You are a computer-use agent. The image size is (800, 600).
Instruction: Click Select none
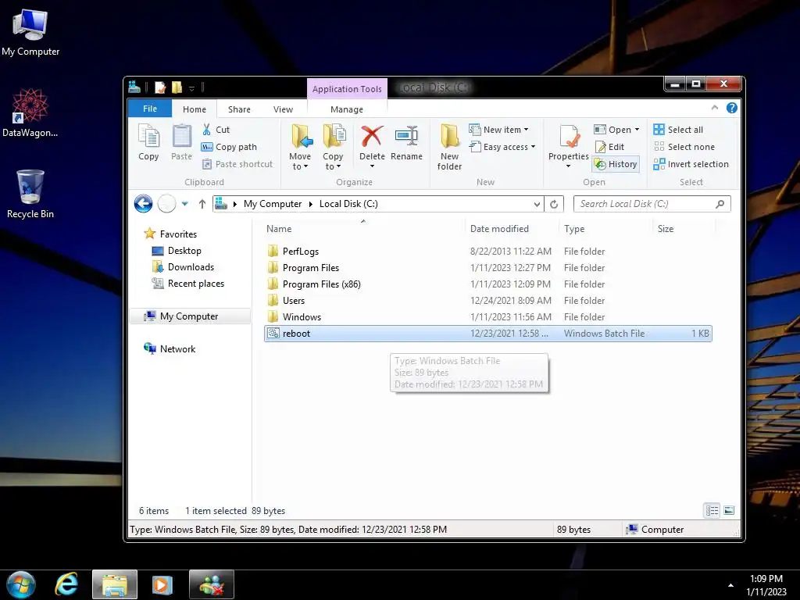684,147
